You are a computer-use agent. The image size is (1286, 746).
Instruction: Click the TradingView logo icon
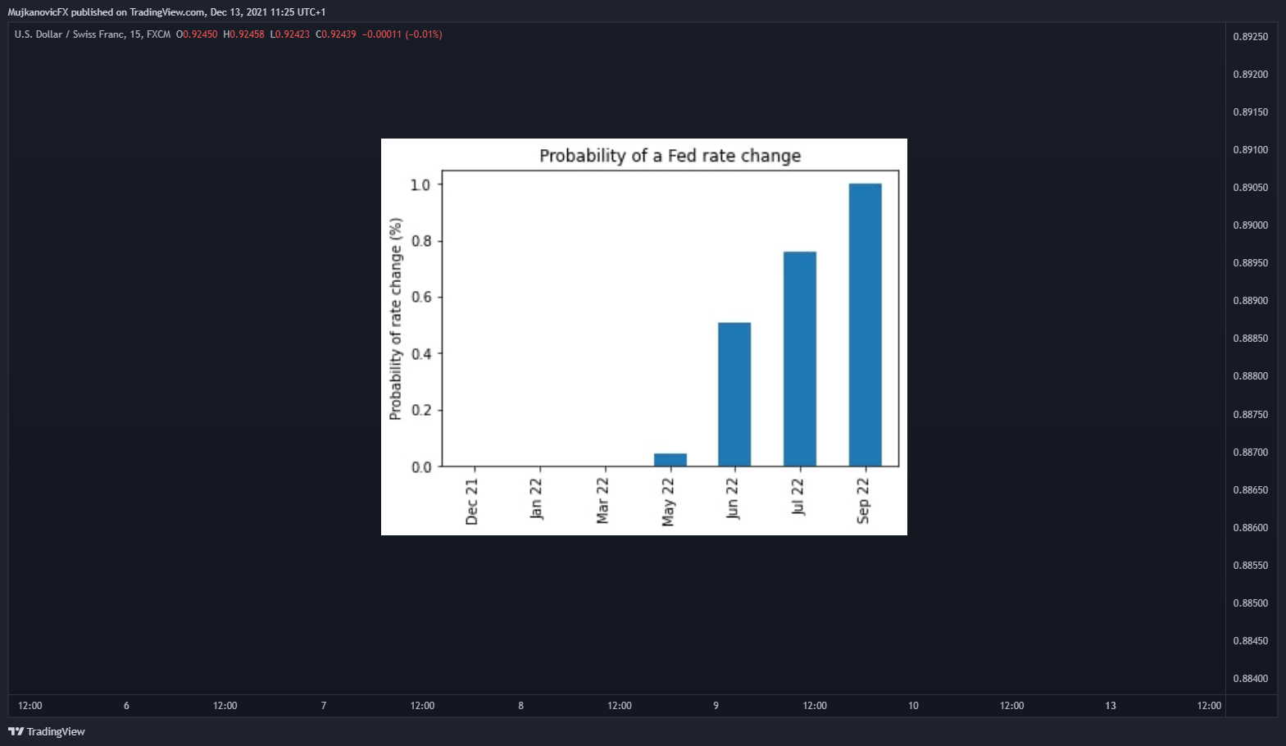tap(16, 731)
